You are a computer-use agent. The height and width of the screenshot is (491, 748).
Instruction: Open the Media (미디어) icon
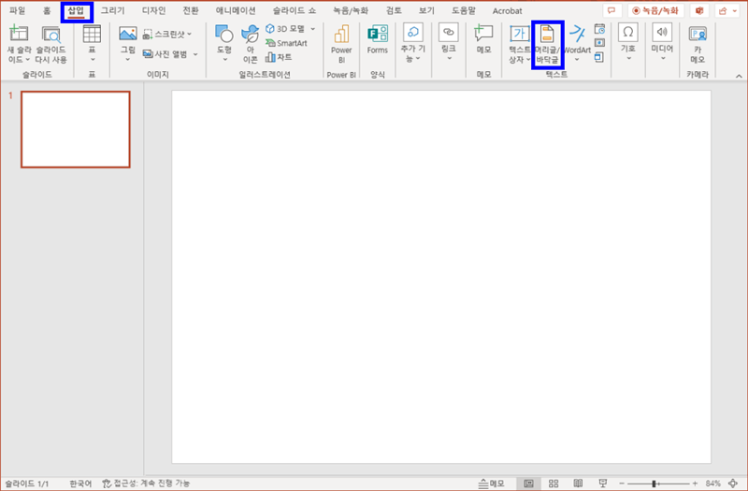coord(662,33)
